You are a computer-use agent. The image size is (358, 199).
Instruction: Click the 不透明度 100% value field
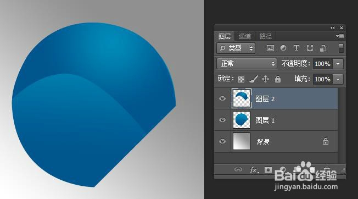click(323, 64)
